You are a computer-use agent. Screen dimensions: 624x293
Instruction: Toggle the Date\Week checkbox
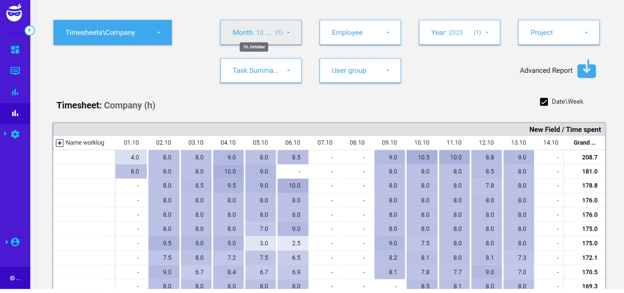pos(544,102)
